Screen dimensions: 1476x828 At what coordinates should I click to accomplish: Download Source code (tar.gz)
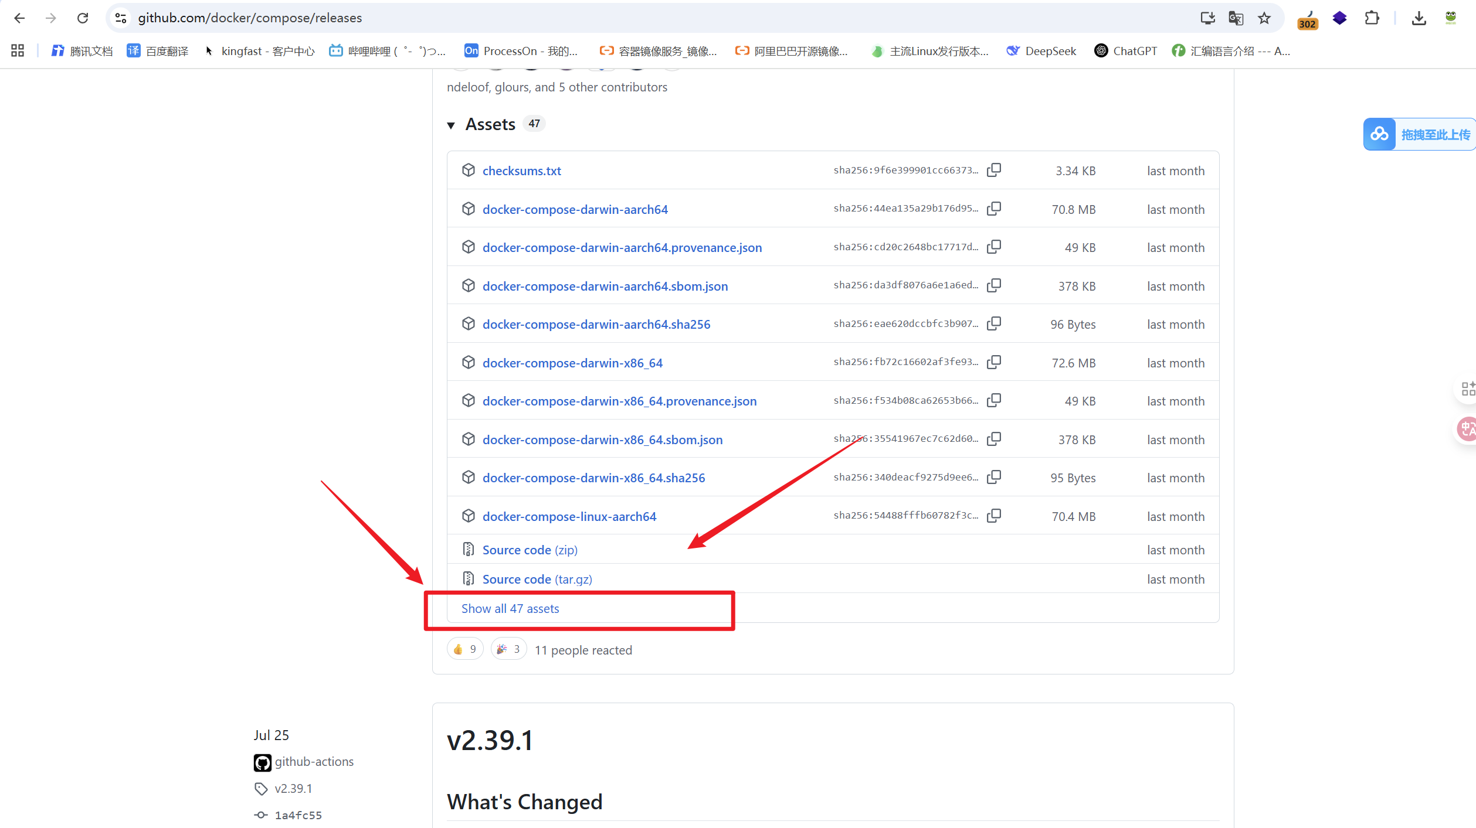coord(537,580)
